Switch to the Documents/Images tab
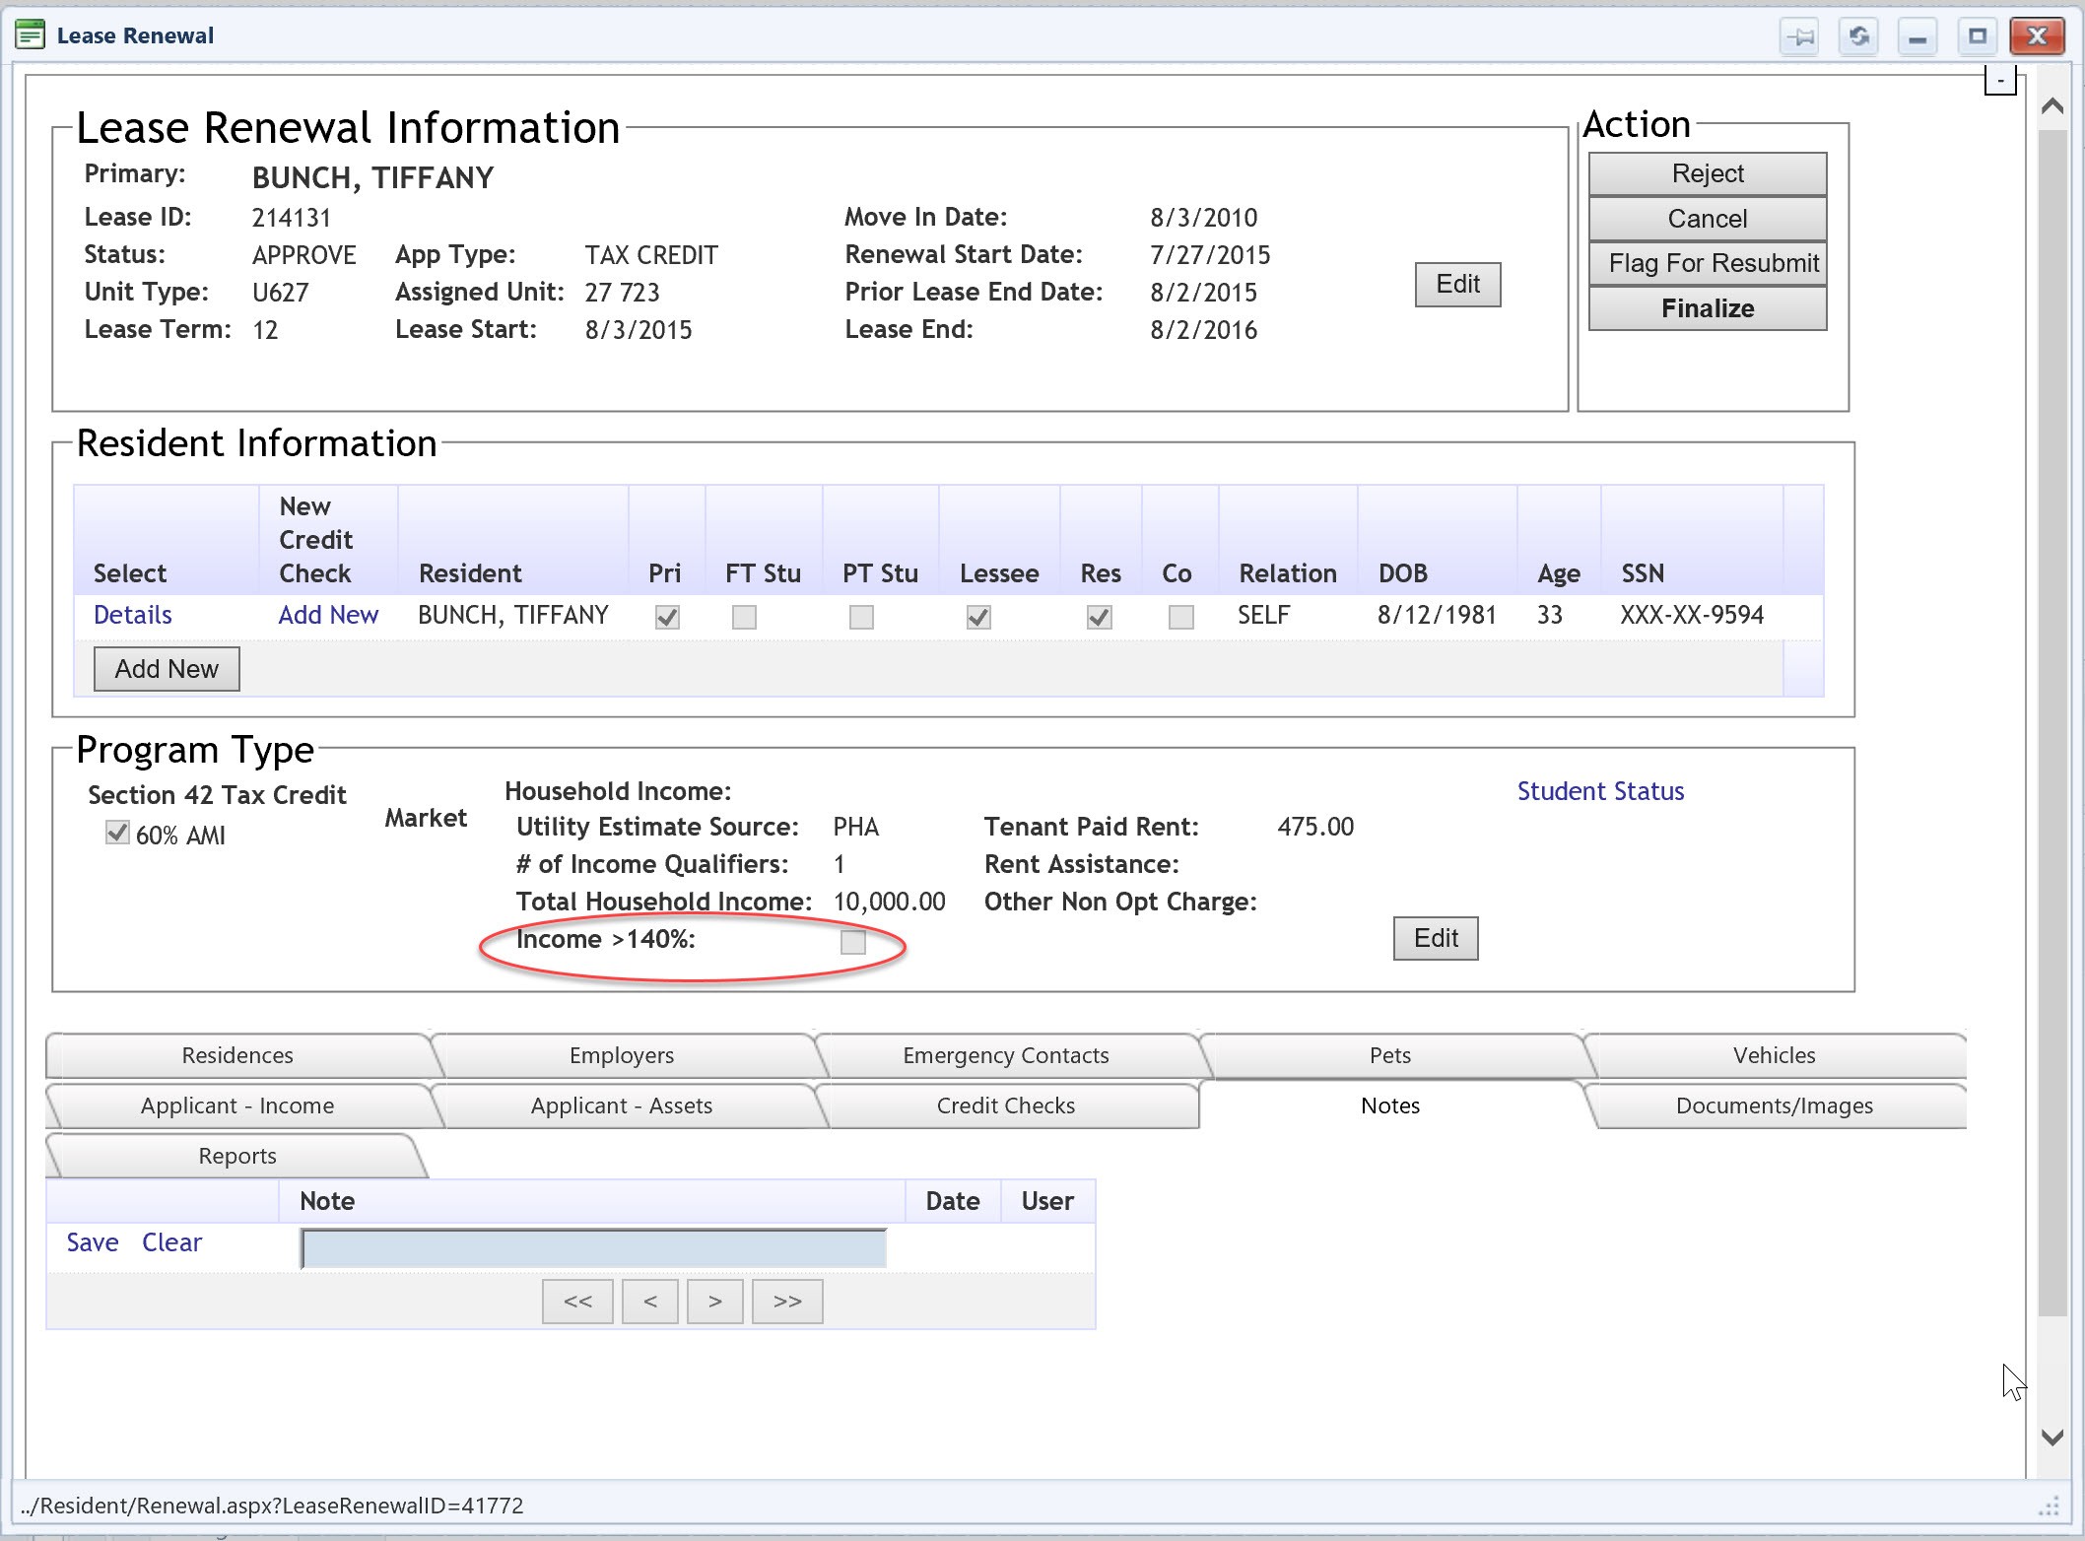Viewport: 2085px width, 1541px height. [1774, 1105]
